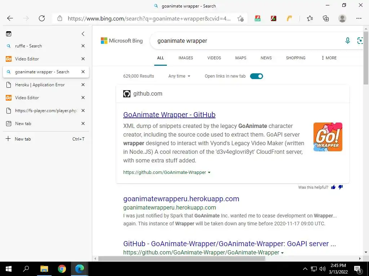
Task: Click the Go! Wrapper thumbnail image
Action: [328, 137]
